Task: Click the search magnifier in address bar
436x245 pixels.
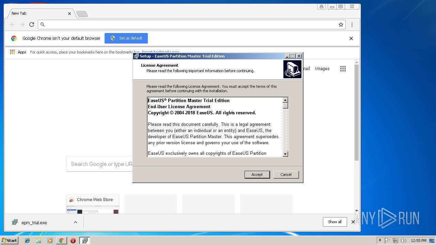Action: (x=43, y=24)
